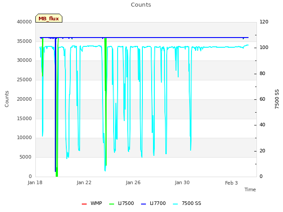Click the 25000 left axis value
The width and height of the screenshot is (283, 212).
(x=24, y=79)
